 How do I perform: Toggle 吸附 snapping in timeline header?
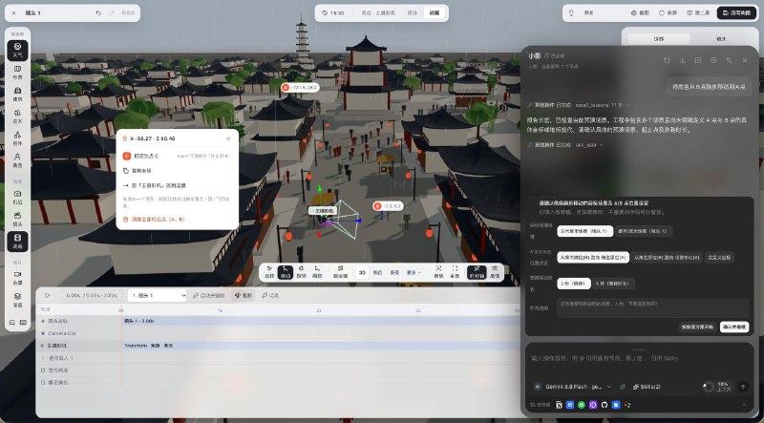pos(244,295)
